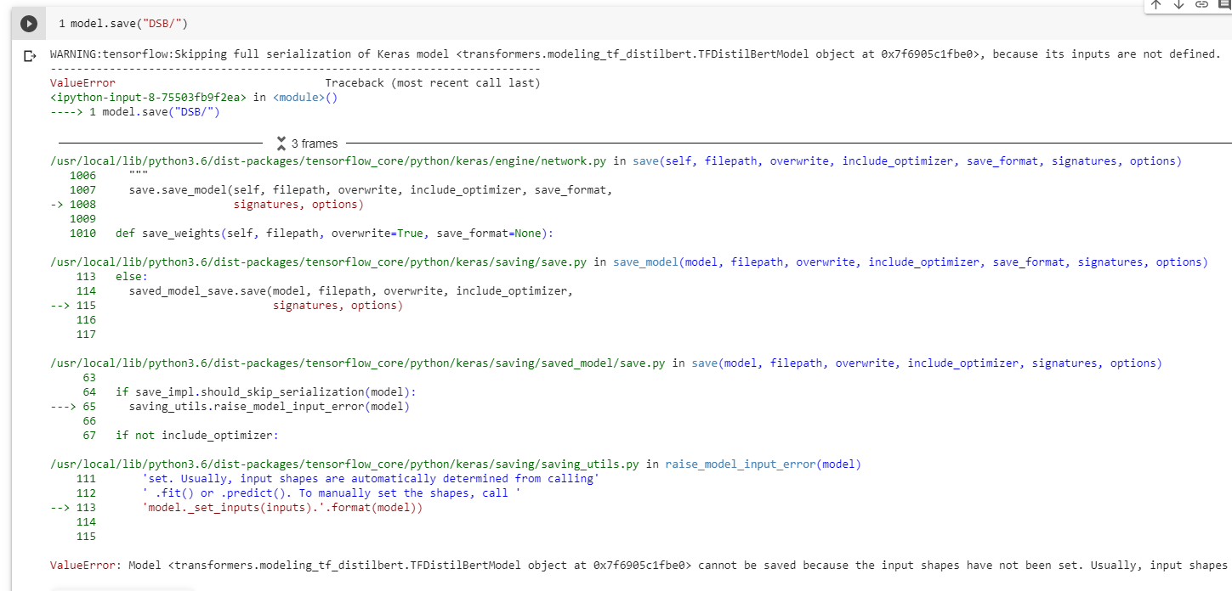The image size is (1232, 591).
Task: Open the keras/engine/network.py file path
Action: click(x=327, y=160)
